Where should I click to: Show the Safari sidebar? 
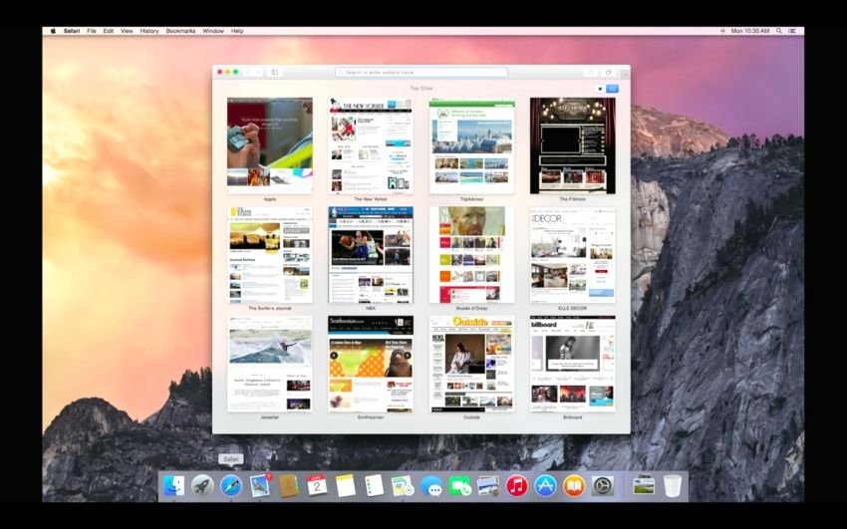[x=274, y=72]
